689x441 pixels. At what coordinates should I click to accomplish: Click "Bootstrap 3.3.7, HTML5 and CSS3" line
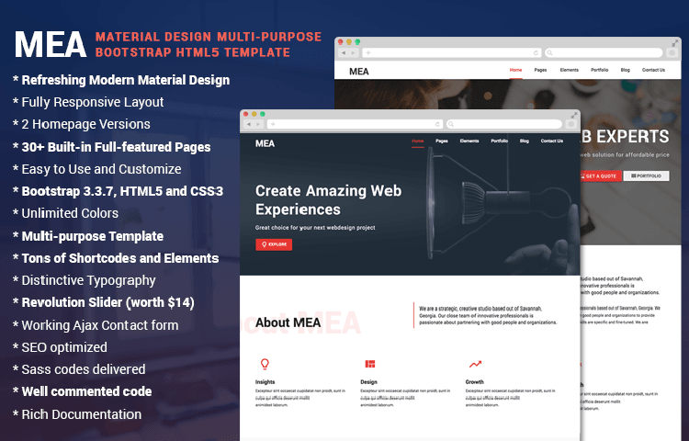(119, 191)
